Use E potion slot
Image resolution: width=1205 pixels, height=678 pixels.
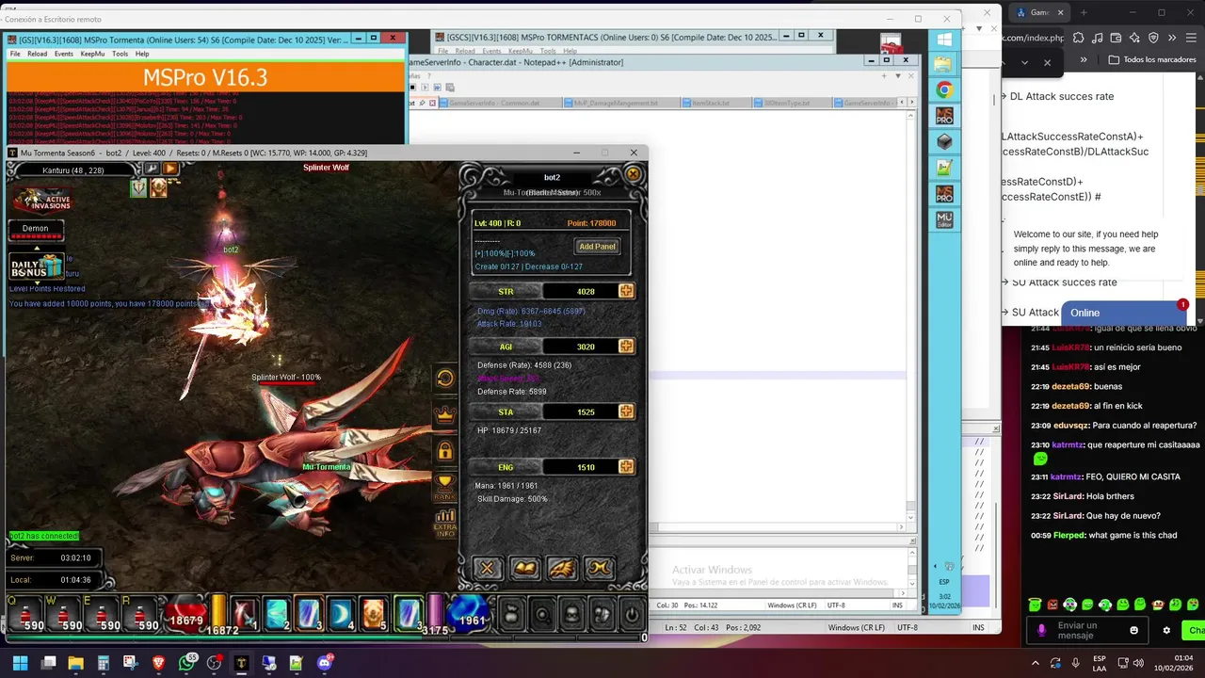(104, 614)
